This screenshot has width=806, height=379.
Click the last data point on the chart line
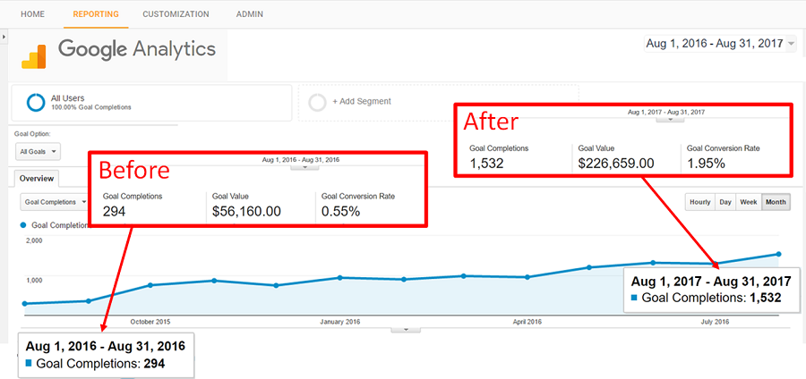coord(778,254)
